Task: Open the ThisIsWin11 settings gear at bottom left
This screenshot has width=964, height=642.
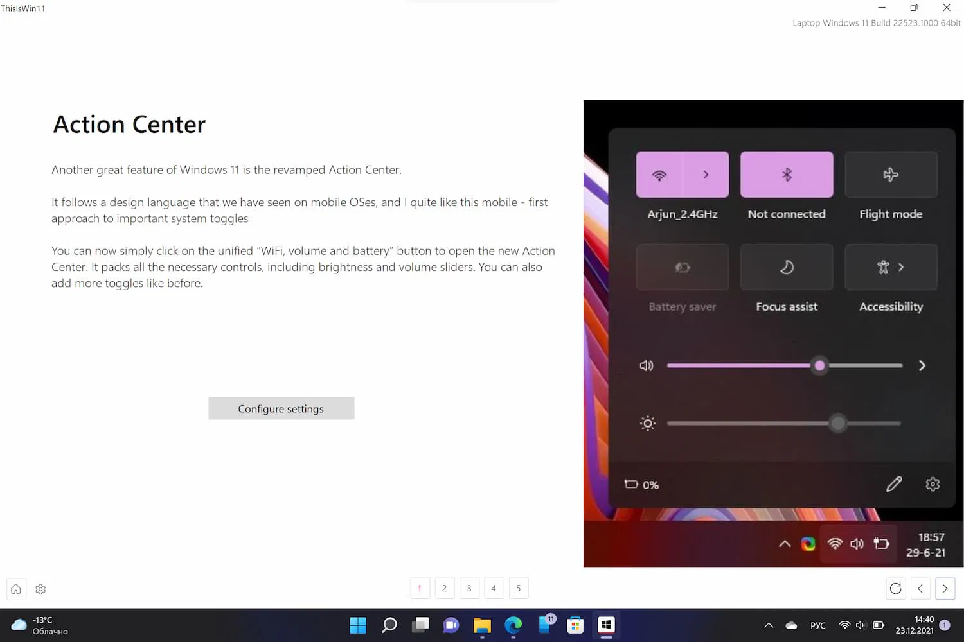Action: click(x=40, y=589)
